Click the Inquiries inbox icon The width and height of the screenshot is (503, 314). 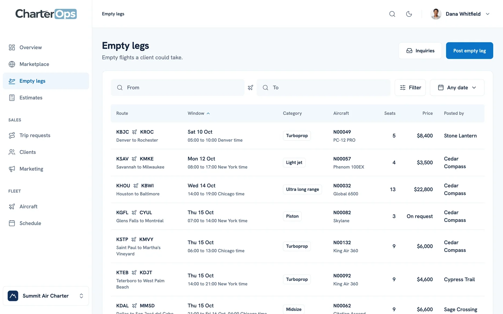(x=409, y=51)
